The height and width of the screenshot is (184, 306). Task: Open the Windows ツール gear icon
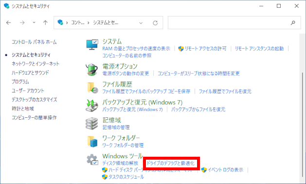point(92,159)
